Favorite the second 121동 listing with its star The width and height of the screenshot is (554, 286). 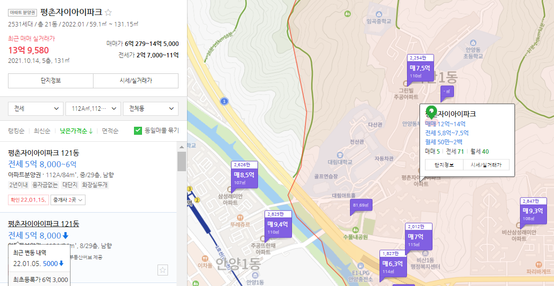162,270
